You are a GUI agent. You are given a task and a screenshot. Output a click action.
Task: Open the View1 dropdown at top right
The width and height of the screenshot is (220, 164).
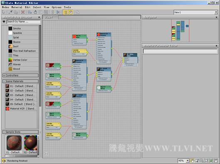pyautogui.click(x=216, y=12)
